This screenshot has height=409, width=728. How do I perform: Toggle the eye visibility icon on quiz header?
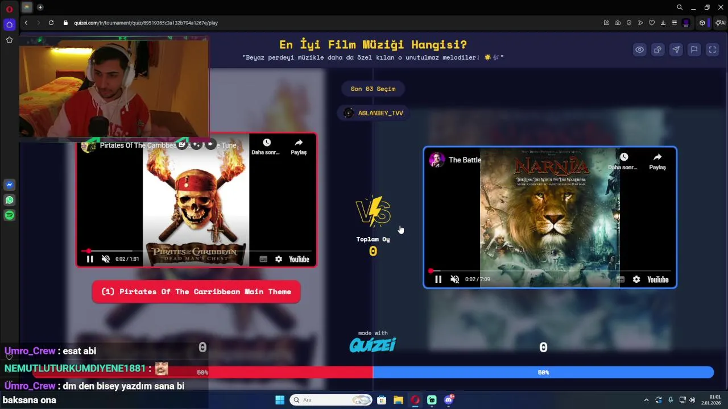pos(640,50)
